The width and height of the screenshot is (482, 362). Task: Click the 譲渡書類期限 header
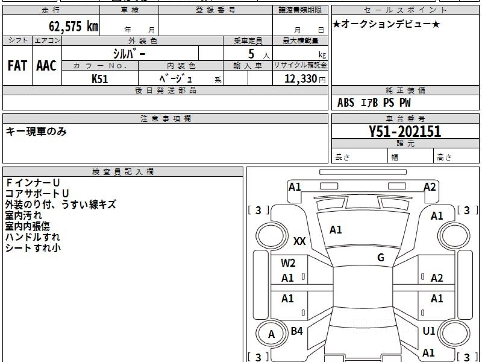pos(300,10)
